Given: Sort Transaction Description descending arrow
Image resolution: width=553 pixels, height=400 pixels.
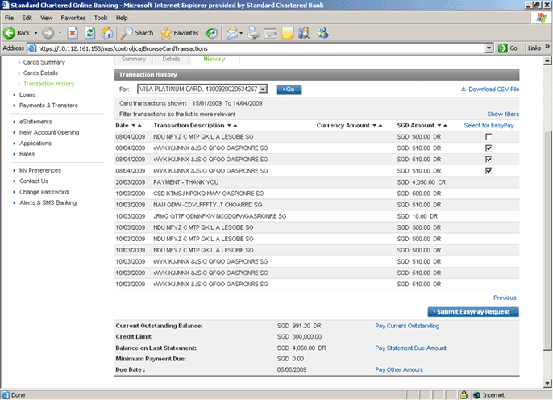Looking at the screenshot, I should 229,126.
